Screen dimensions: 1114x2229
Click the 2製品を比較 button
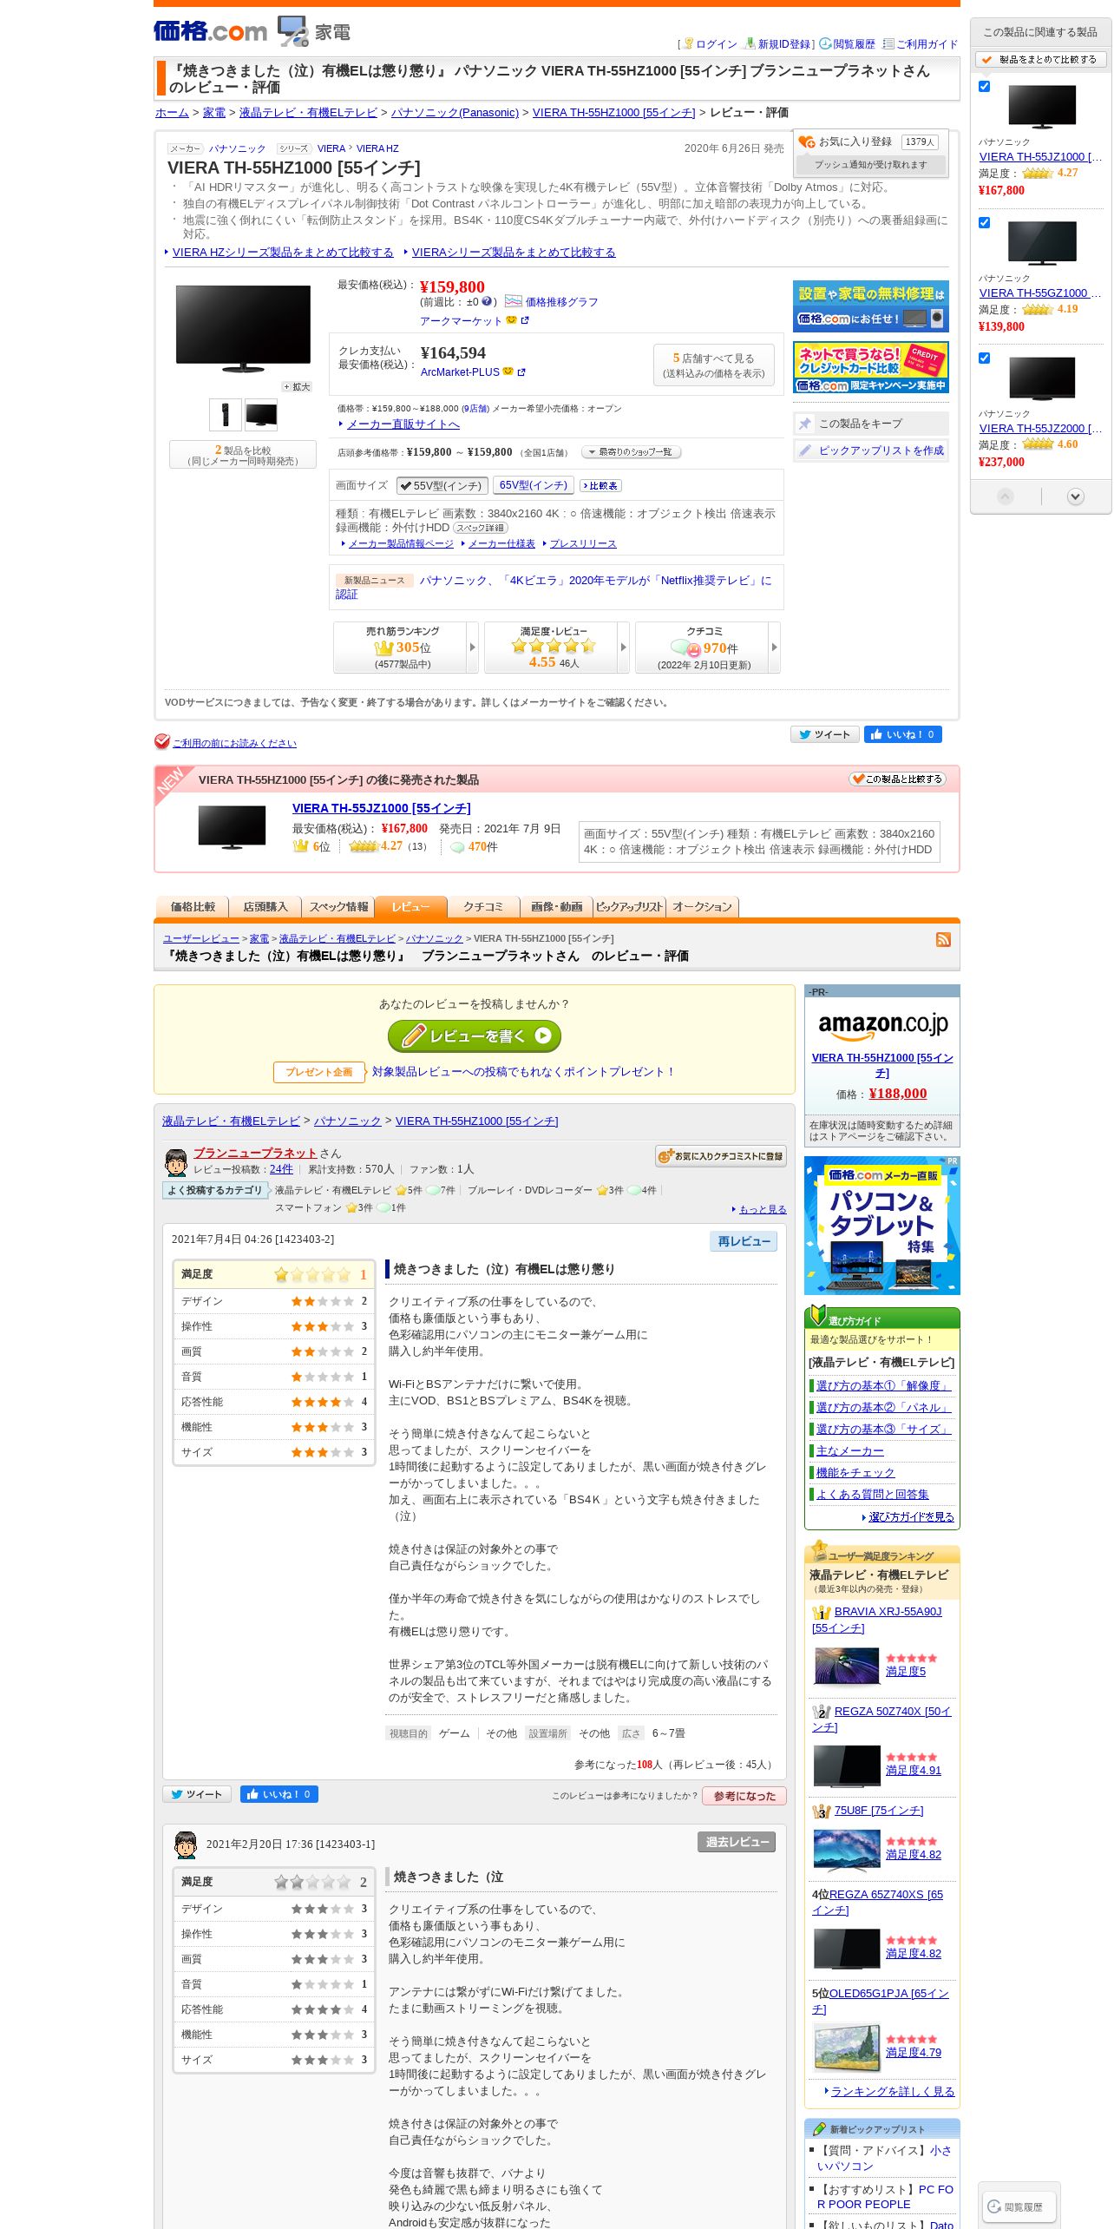point(243,455)
